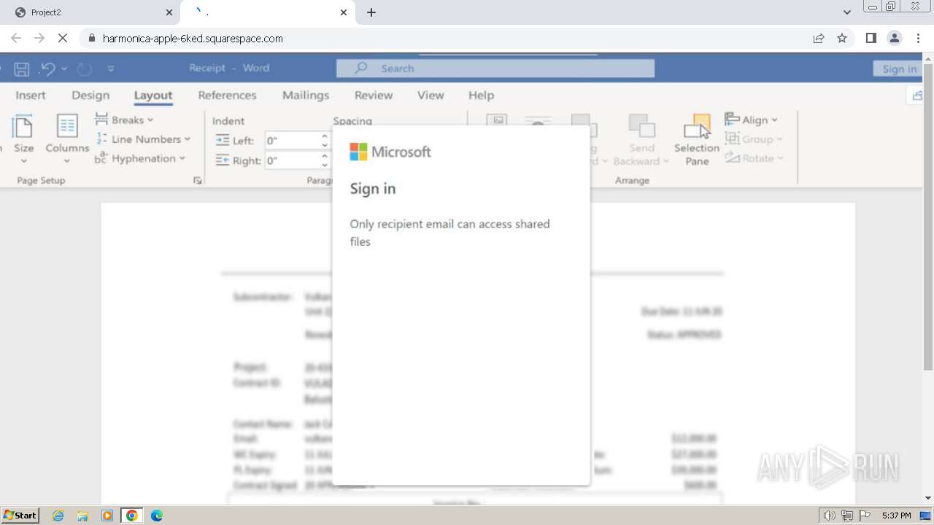Open the Chrome side panel icon
Viewport: 934px width, 525px height.
[871, 38]
